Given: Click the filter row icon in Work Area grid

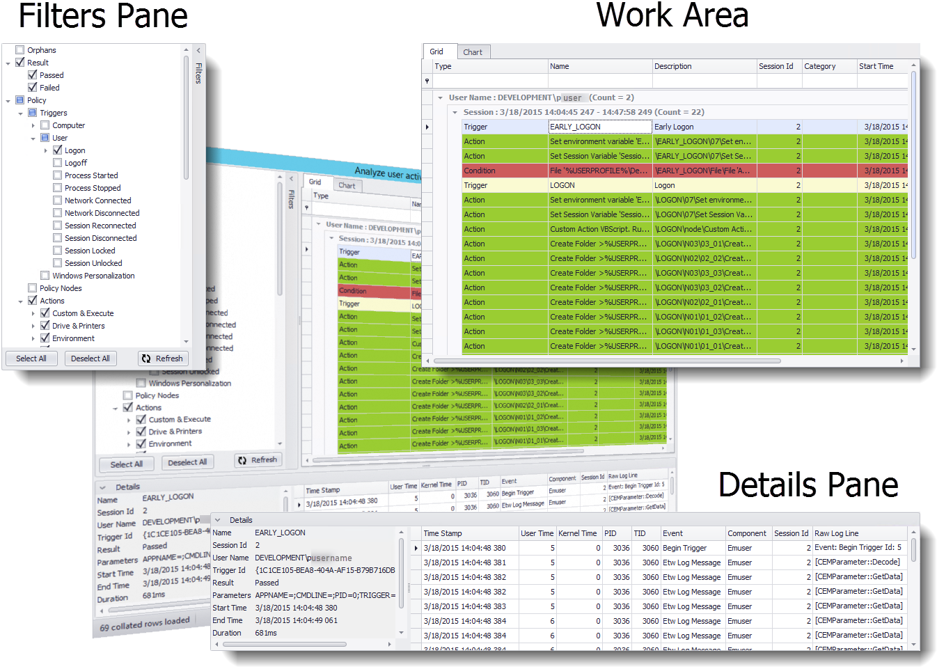Looking at the screenshot, I should click(x=427, y=81).
